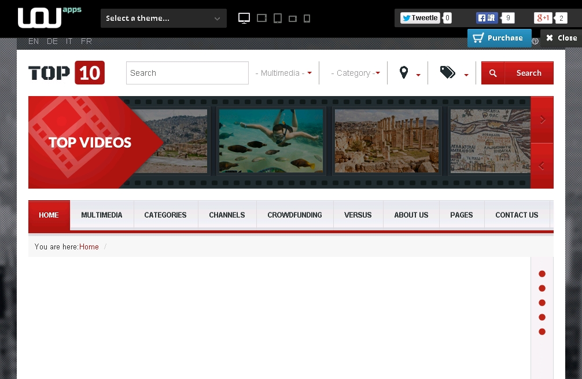Switch site language to DE
Screen dimensions: 582x379
[52, 41]
